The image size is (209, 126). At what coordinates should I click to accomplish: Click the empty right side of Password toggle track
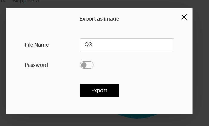point(90,65)
